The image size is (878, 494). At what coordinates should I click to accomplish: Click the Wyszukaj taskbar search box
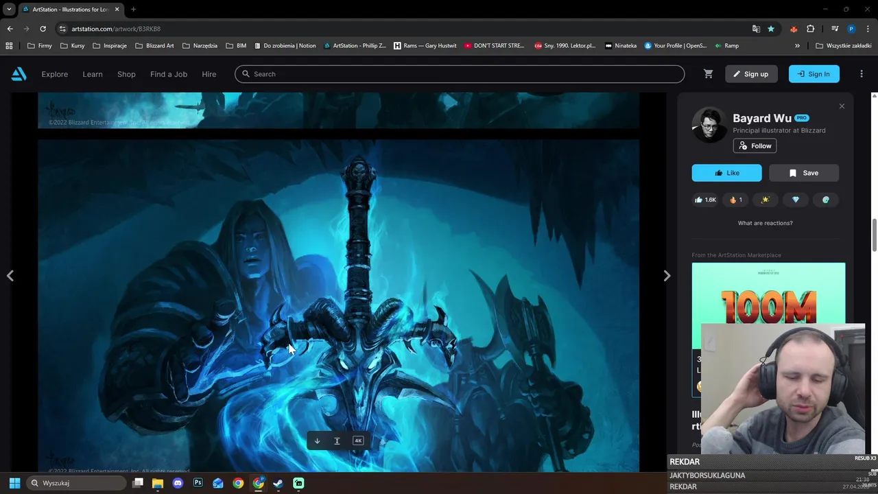pyautogui.click(x=77, y=483)
